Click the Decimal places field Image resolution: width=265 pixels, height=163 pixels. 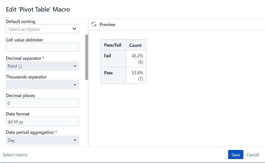coord(42,103)
